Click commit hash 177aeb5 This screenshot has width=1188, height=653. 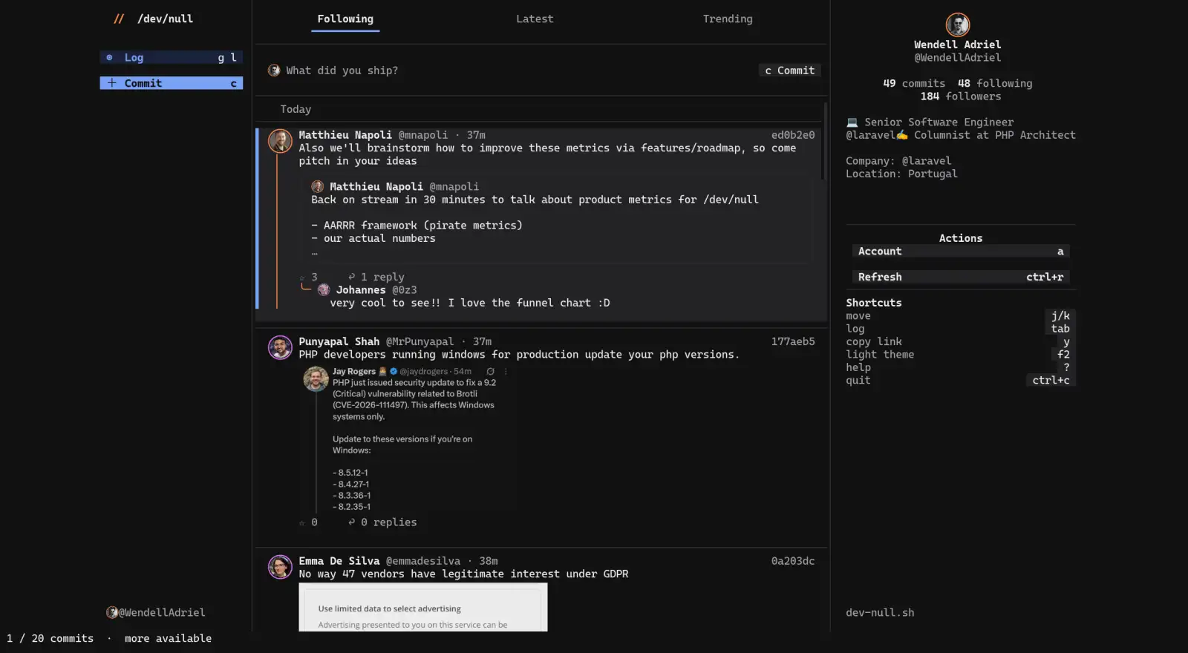[x=793, y=341]
